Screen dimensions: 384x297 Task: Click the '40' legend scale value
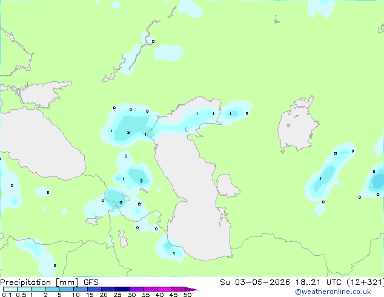click(159, 295)
